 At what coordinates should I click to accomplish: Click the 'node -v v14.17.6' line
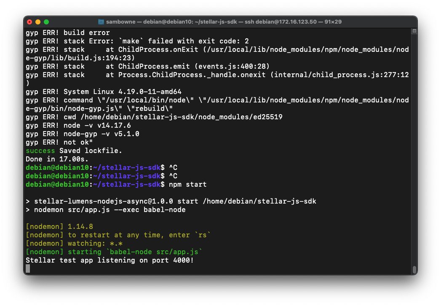pyautogui.click(x=78, y=126)
